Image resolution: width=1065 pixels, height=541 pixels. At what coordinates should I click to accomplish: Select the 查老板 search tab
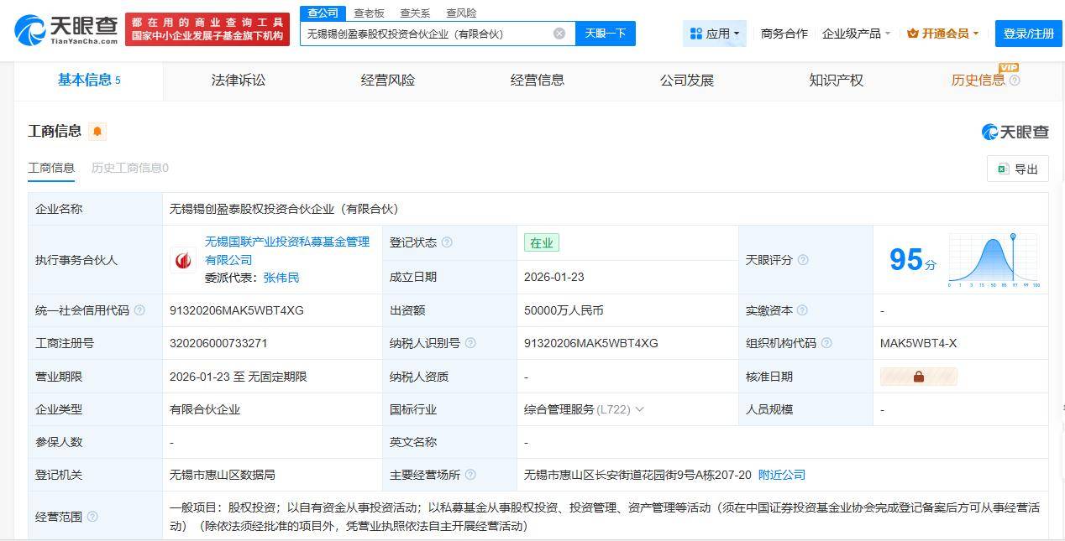tap(369, 13)
